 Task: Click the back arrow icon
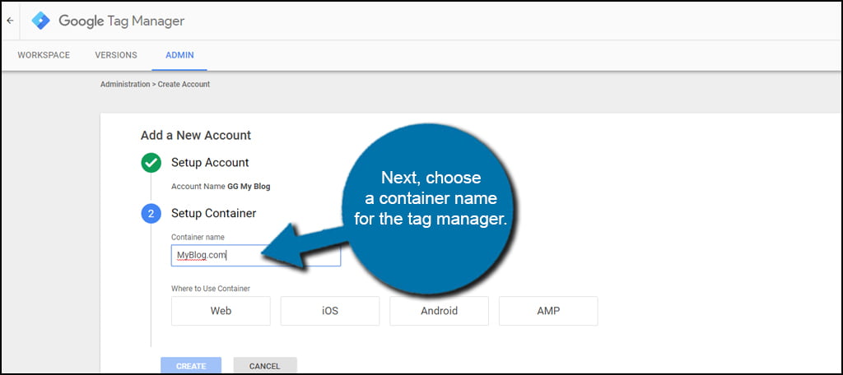(x=10, y=21)
